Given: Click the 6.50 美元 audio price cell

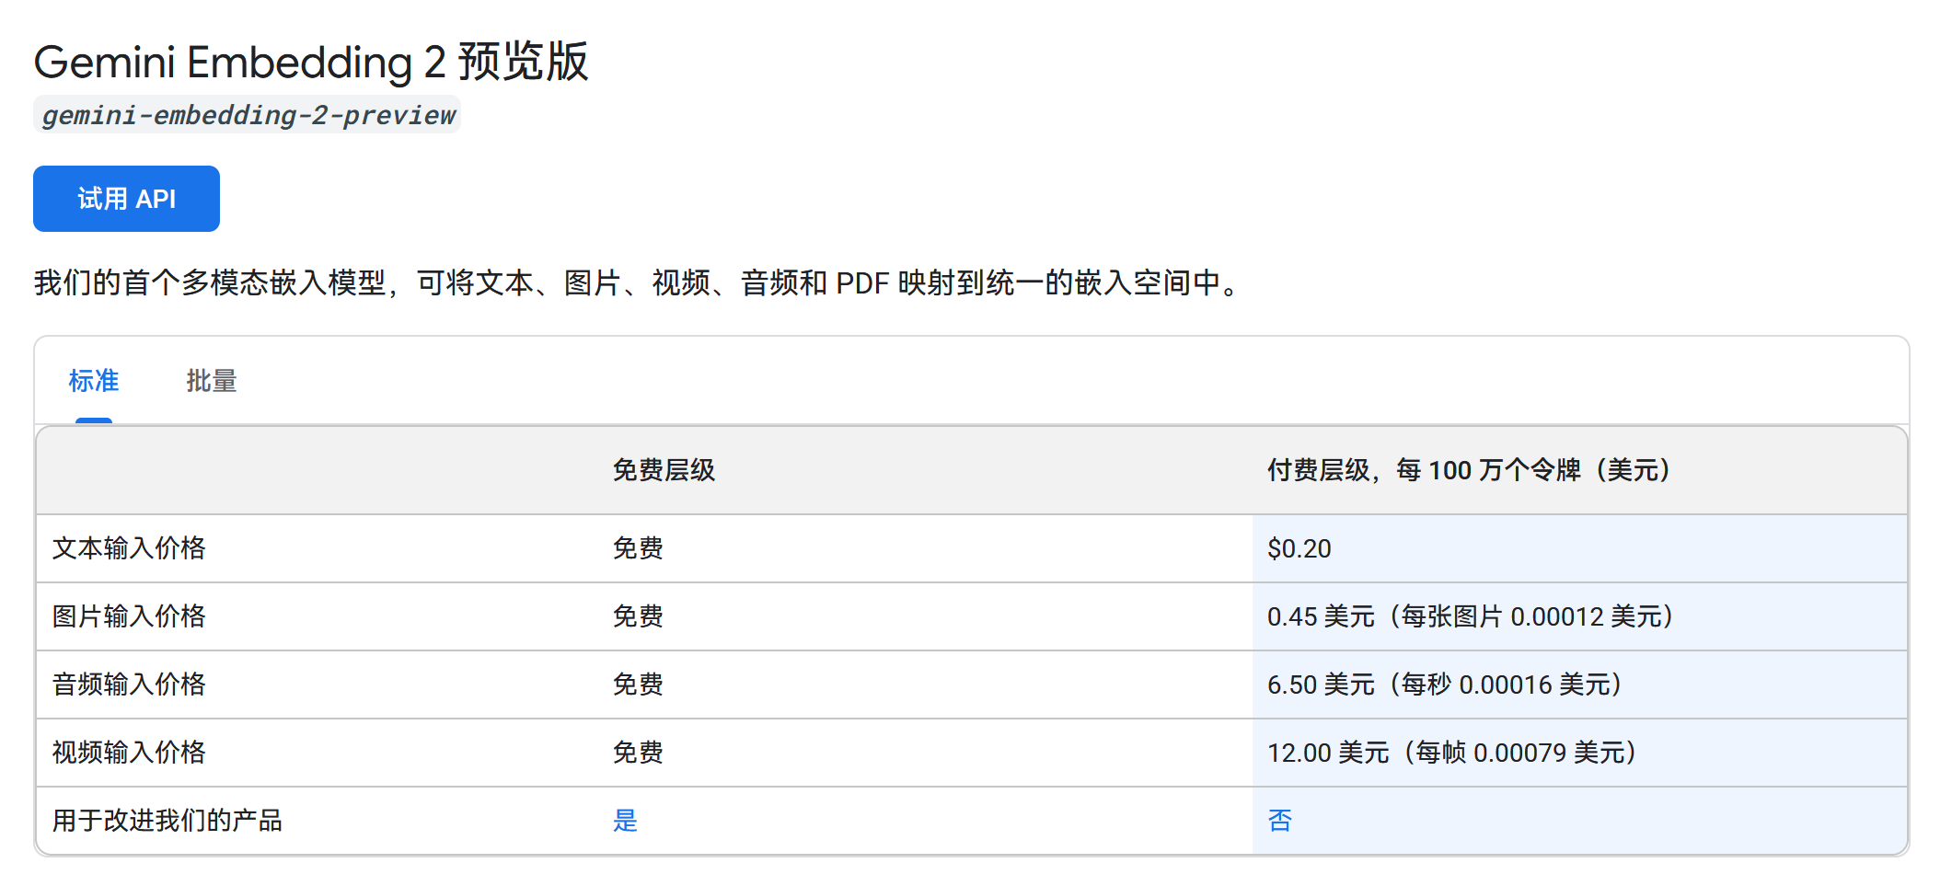Looking at the screenshot, I should click(x=1443, y=685).
